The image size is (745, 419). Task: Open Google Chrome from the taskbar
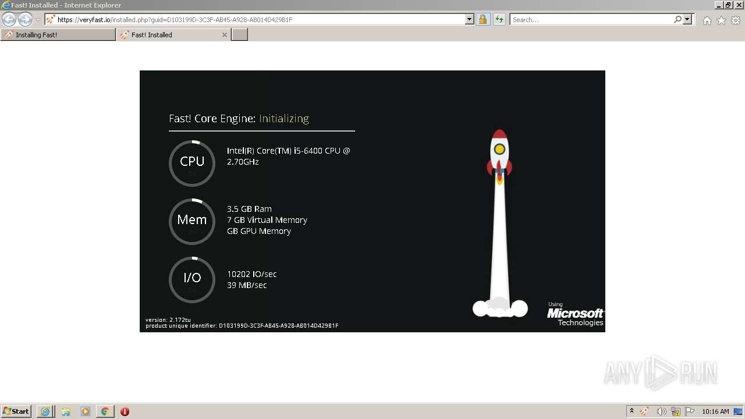click(105, 411)
